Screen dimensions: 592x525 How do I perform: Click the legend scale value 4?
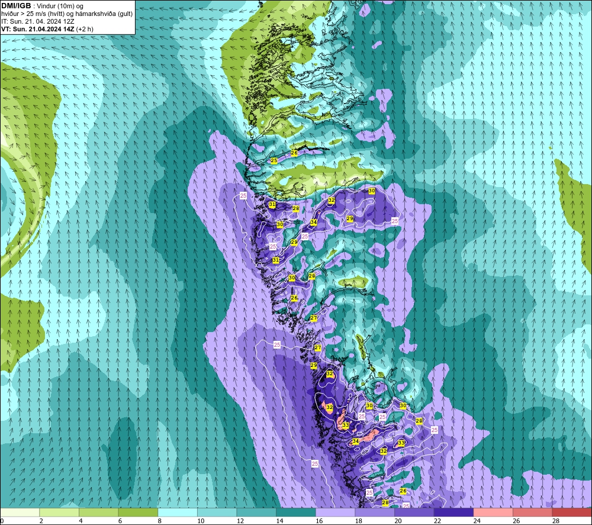point(81,521)
